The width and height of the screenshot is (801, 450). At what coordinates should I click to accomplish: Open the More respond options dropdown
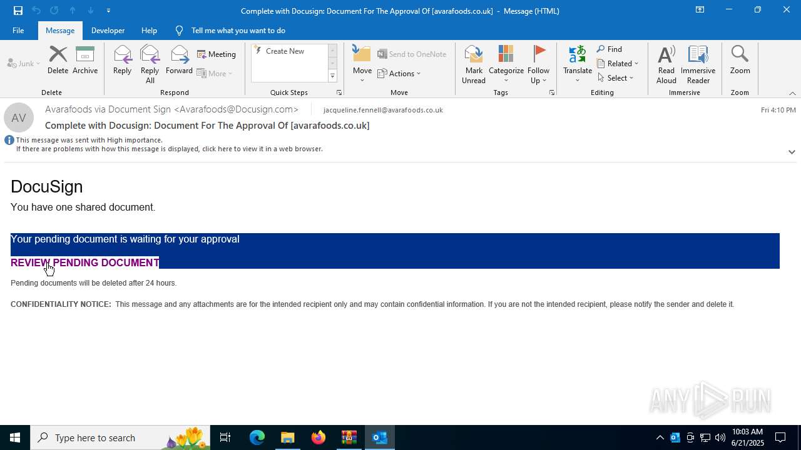coord(215,73)
